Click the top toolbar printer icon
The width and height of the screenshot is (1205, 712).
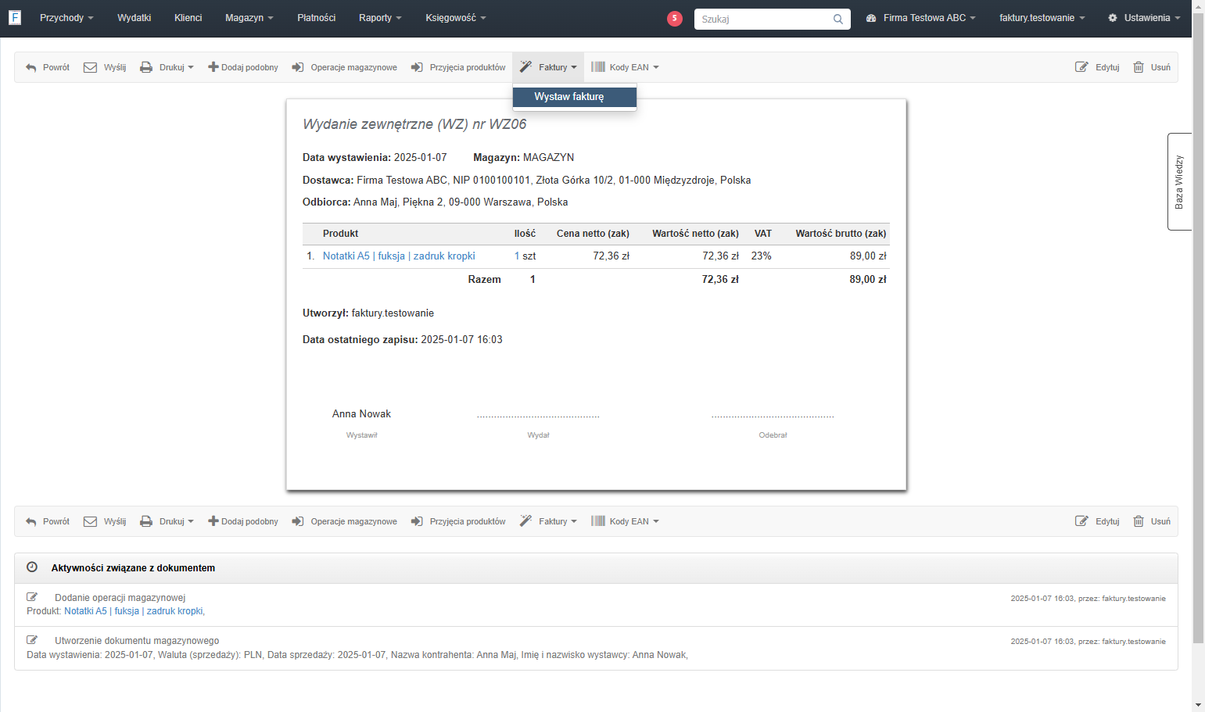coord(146,67)
